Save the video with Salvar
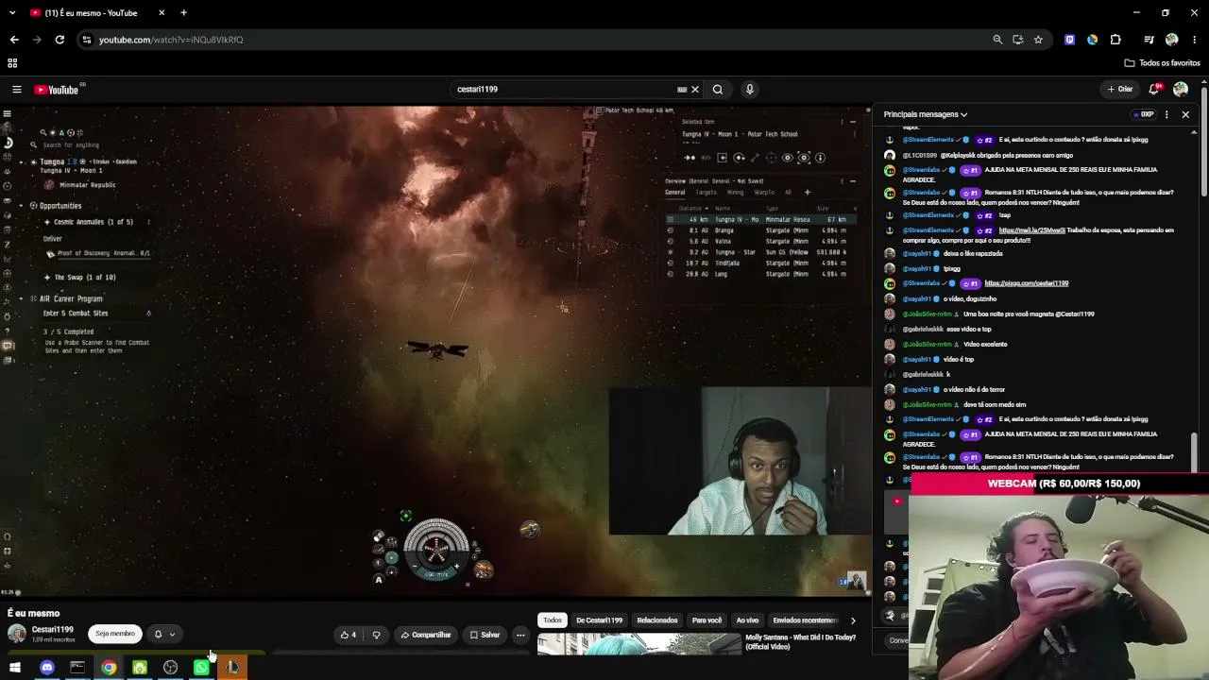1209x680 pixels. click(485, 635)
